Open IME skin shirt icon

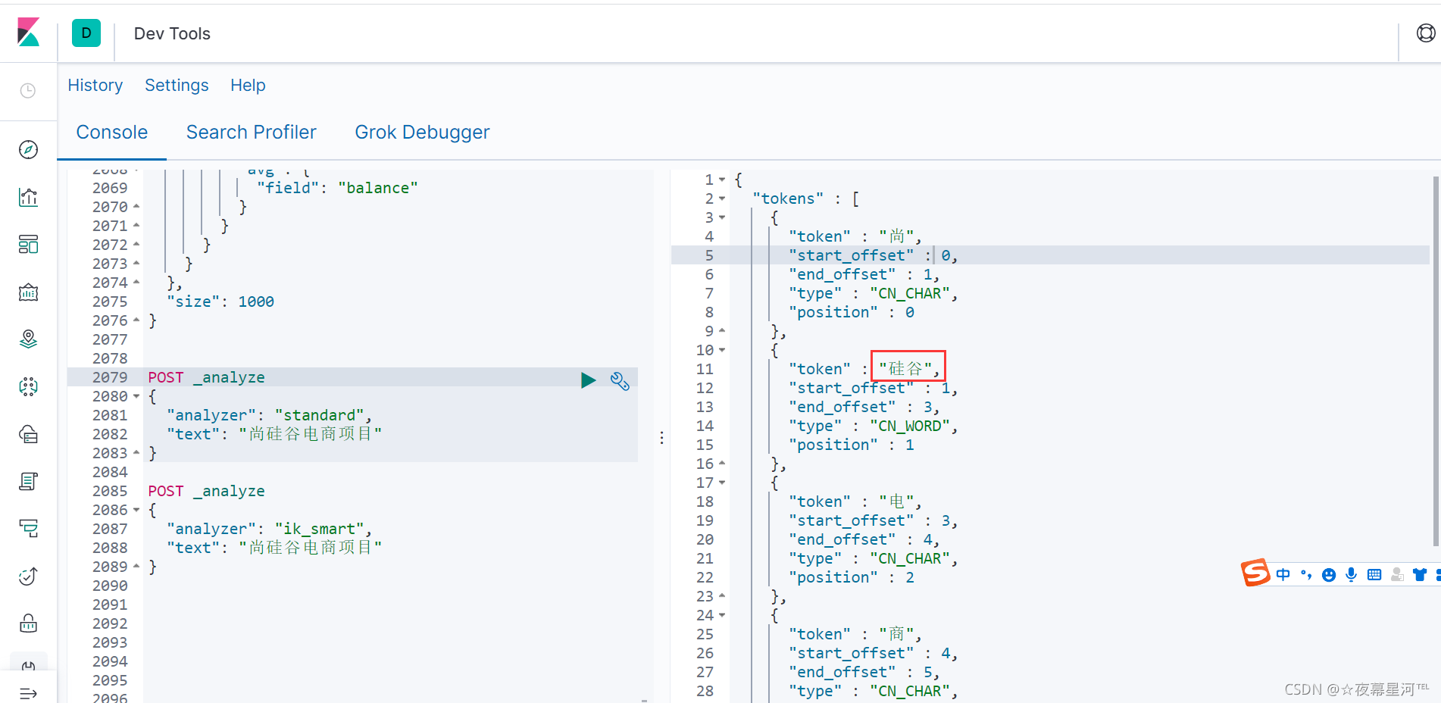point(1420,575)
